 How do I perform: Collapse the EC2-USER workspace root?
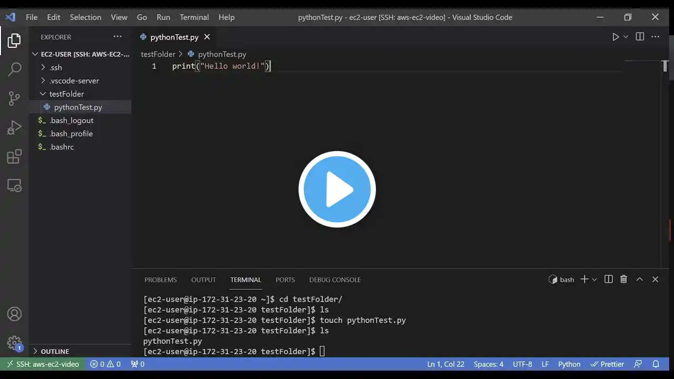80,54
